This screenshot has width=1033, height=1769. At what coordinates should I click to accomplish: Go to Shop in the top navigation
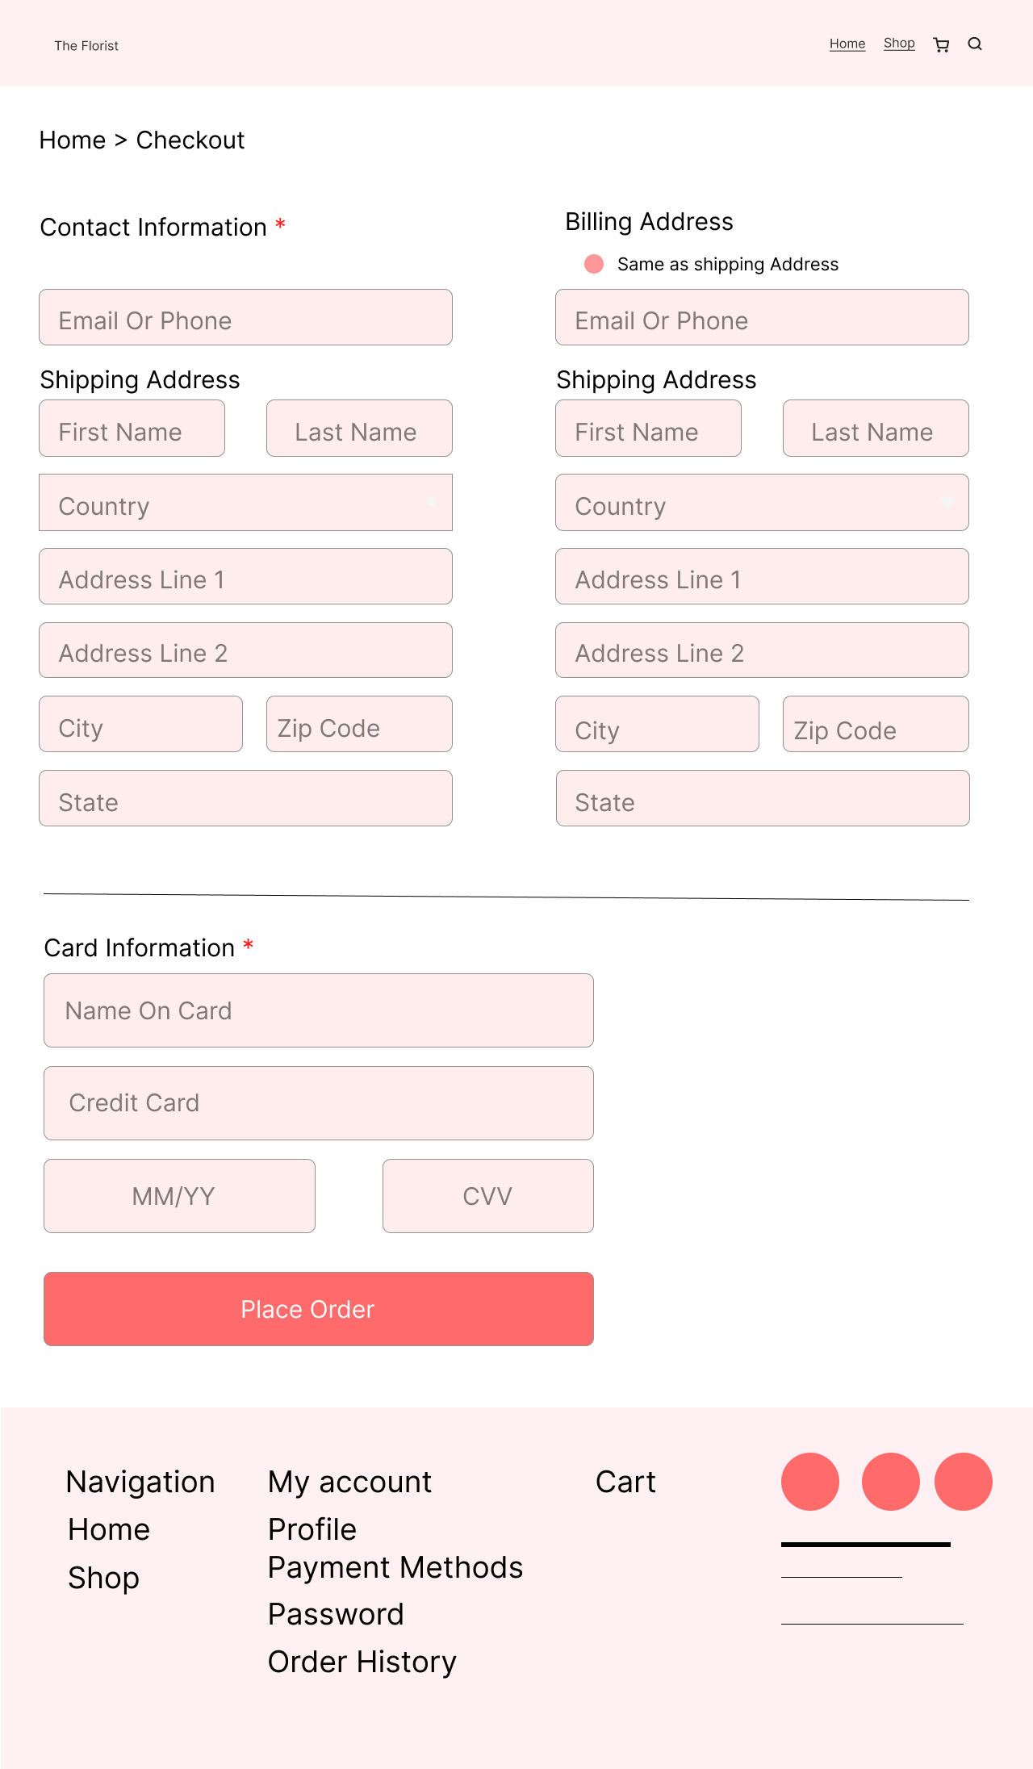(899, 44)
